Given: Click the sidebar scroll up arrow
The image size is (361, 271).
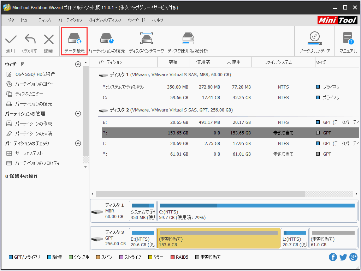Looking at the screenshot, I should 85,62.
